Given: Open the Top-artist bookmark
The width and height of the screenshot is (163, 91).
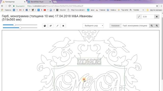Looking at the screenshot, I should tap(123, 10).
